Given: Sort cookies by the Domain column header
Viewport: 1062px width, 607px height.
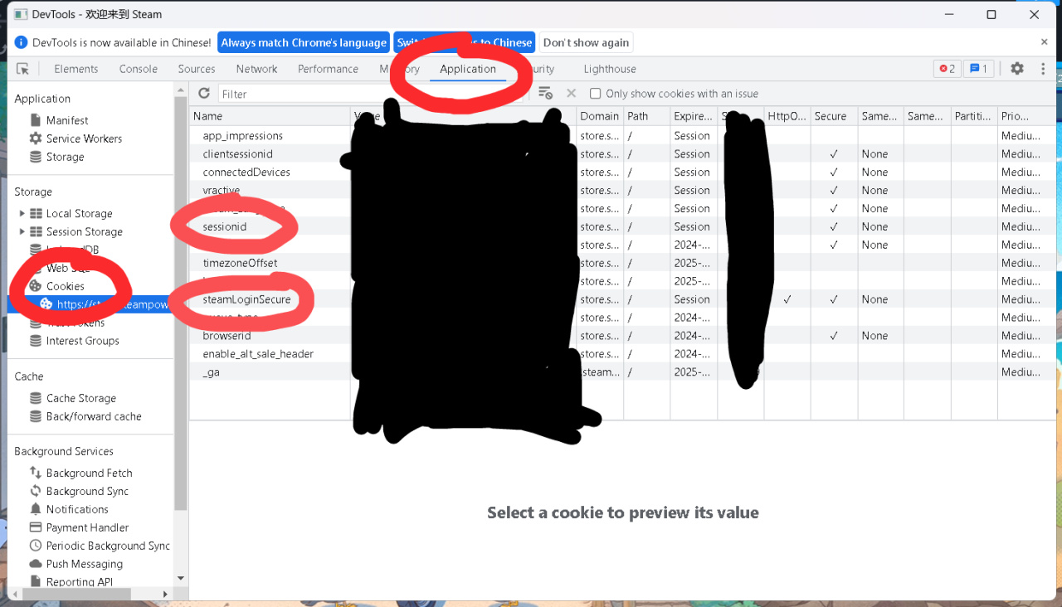Looking at the screenshot, I should point(600,116).
